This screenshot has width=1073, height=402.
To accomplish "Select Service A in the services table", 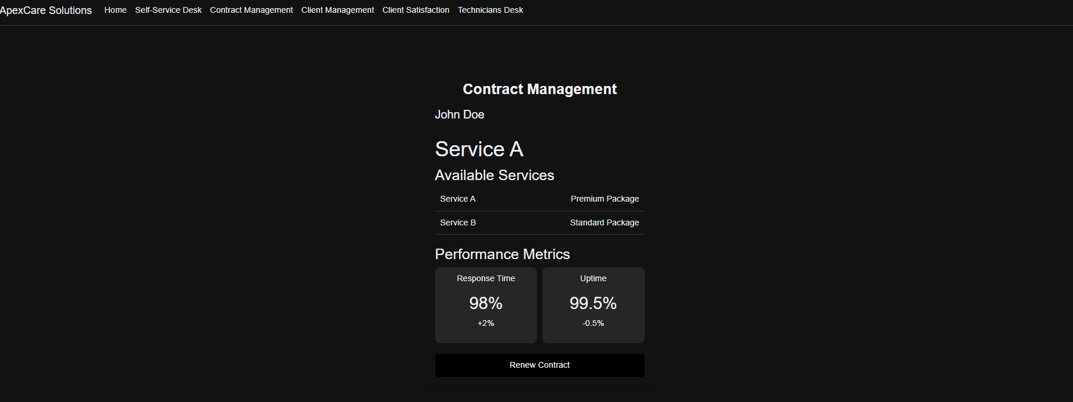I will point(457,199).
